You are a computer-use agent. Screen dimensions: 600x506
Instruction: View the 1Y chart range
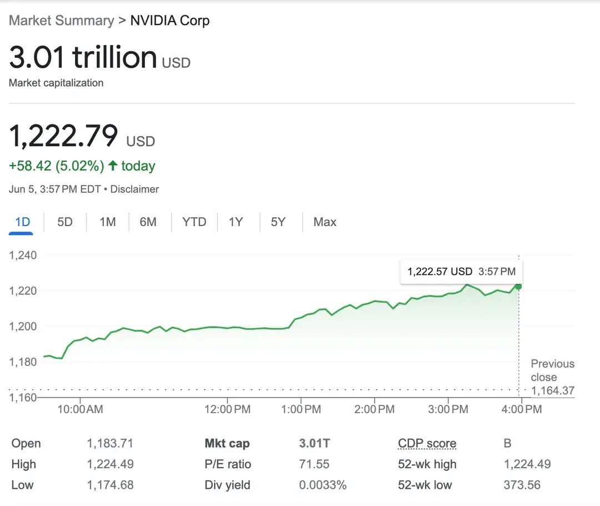236,222
